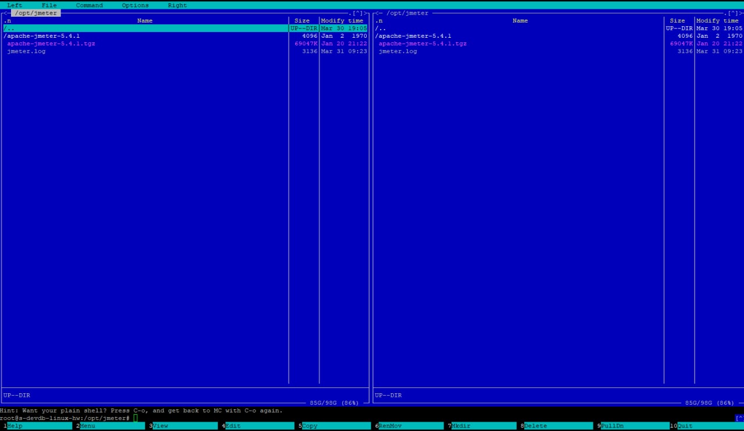The width and height of the screenshot is (744, 431).
Task: Open the Left menu
Action: point(15,5)
